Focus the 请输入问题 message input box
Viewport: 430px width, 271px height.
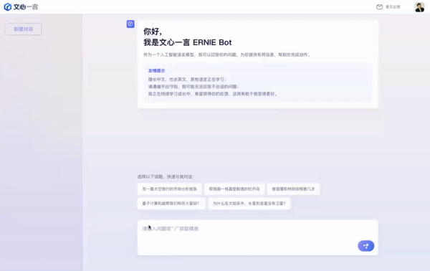coord(257,237)
